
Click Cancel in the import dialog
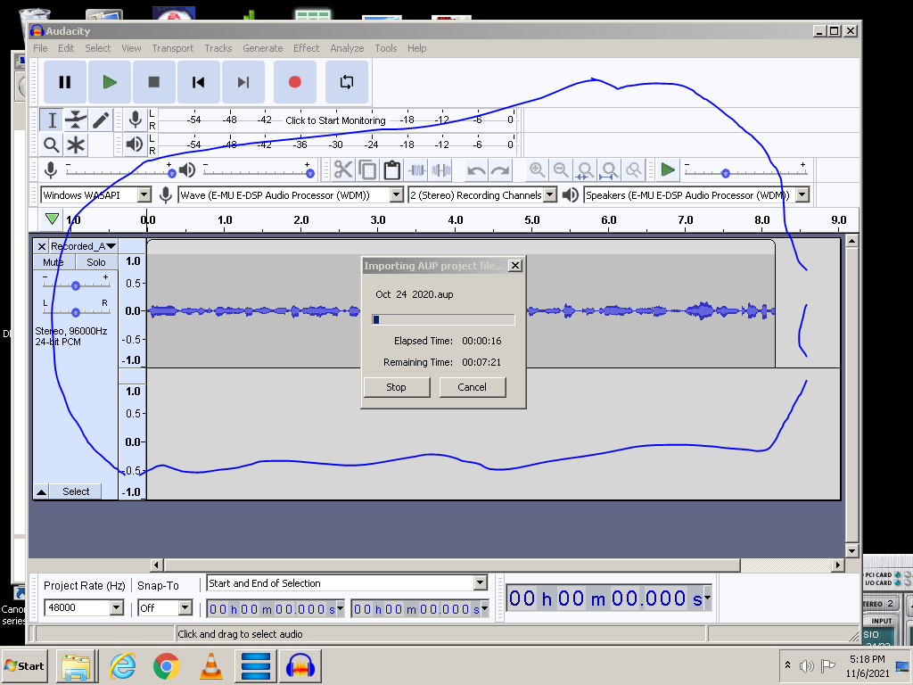(x=473, y=387)
